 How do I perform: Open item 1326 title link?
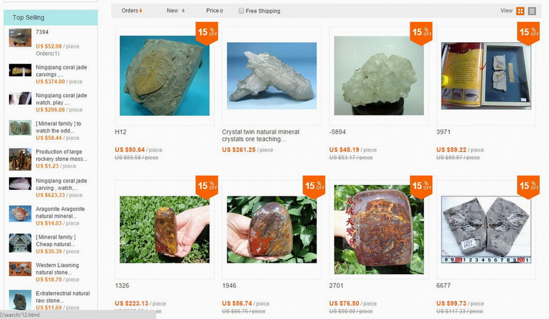[122, 286]
